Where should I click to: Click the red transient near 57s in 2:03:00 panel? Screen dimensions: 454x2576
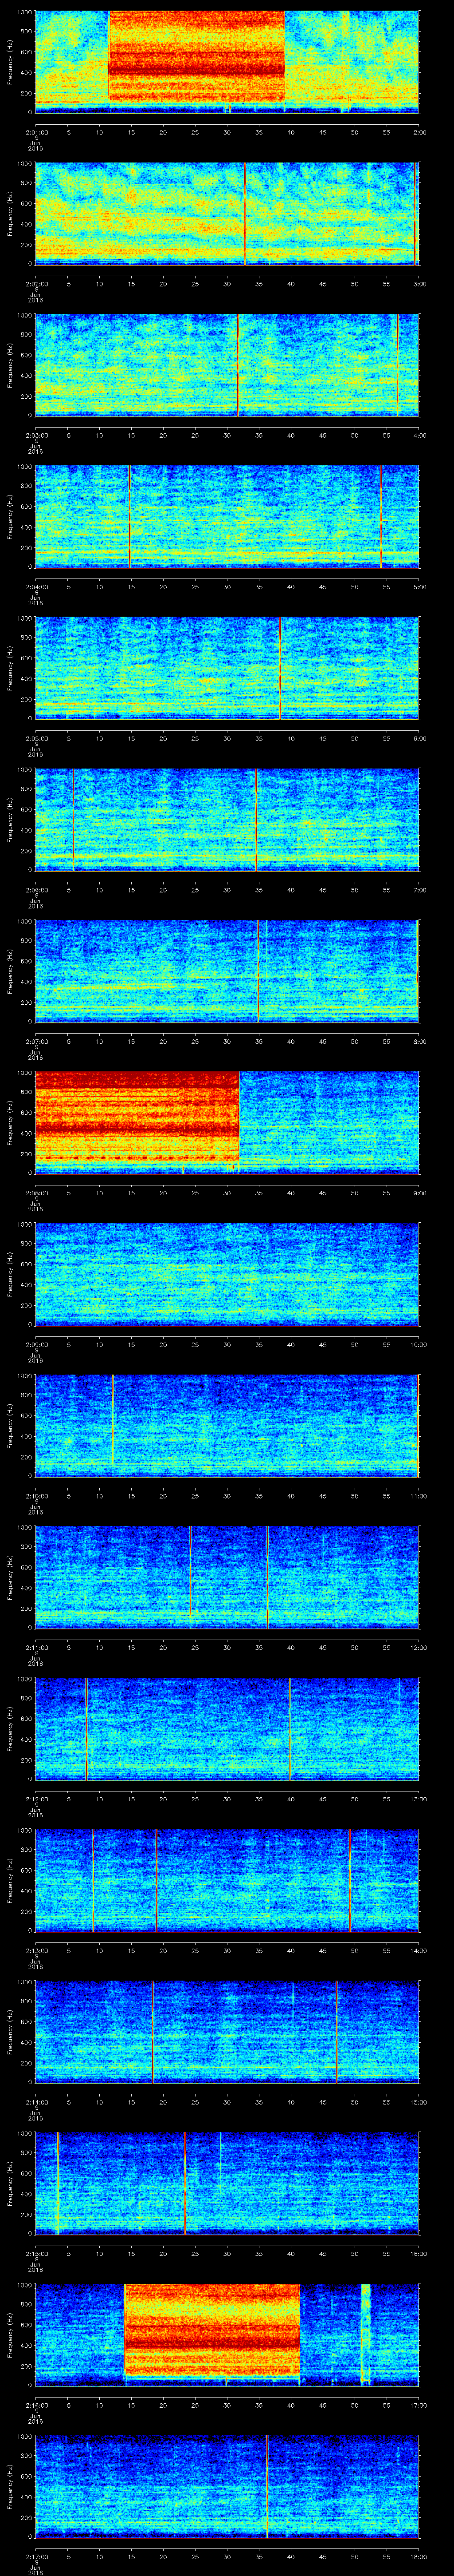pyautogui.click(x=398, y=364)
